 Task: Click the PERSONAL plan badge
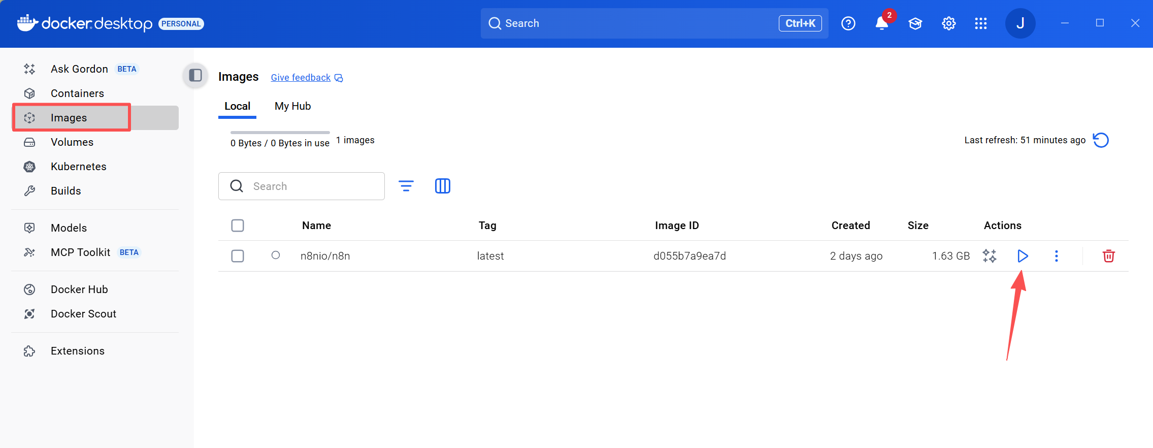181,24
